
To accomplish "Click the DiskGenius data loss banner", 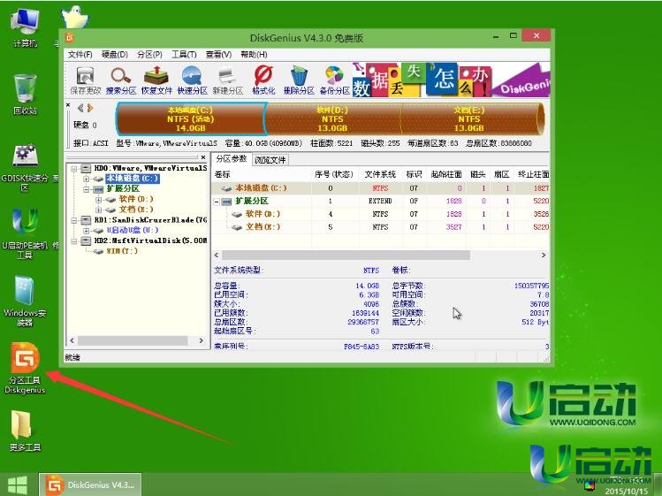I will coord(451,80).
